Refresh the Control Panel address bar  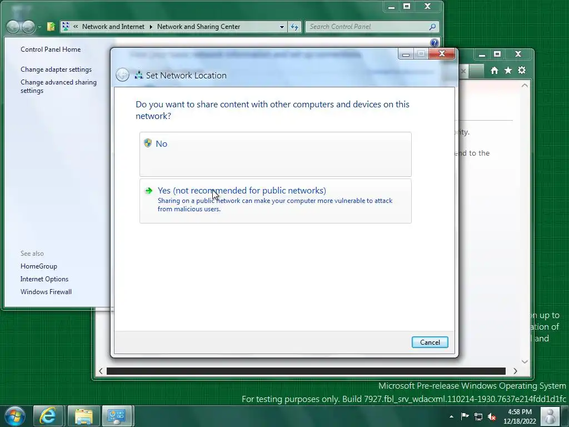click(x=295, y=27)
